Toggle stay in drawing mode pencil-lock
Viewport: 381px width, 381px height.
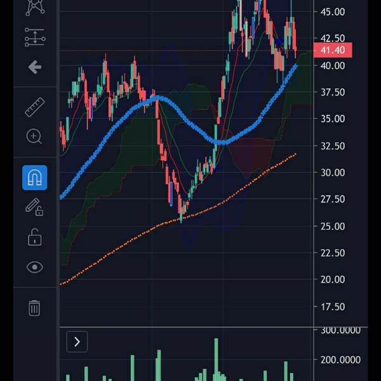(34, 207)
